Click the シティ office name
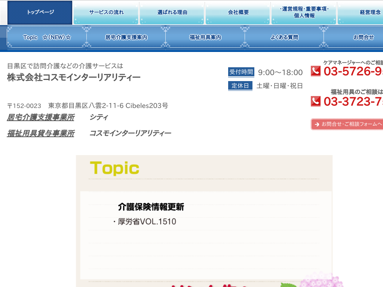Viewport: 383px width, 287px height. click(99, 117)
